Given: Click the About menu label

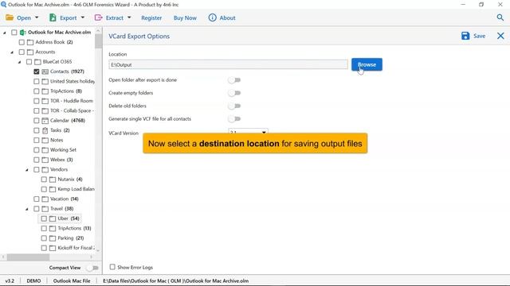Looking at the screenshot, I should pos(227,17).
